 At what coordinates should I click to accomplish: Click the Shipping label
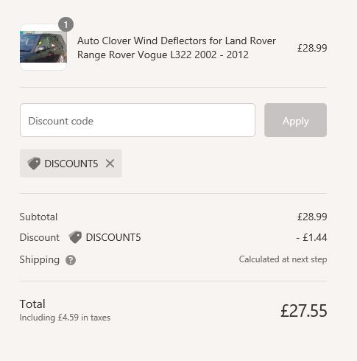40,260
